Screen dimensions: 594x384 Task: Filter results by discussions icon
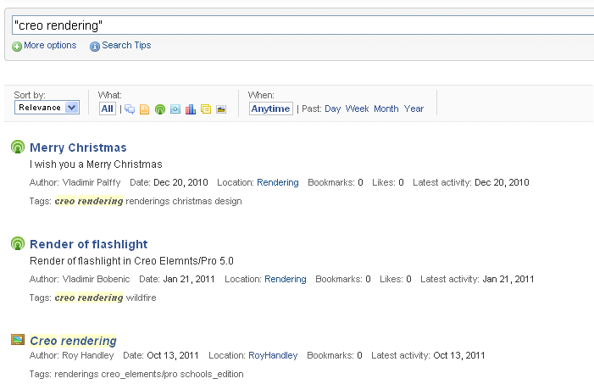point(130,109)
